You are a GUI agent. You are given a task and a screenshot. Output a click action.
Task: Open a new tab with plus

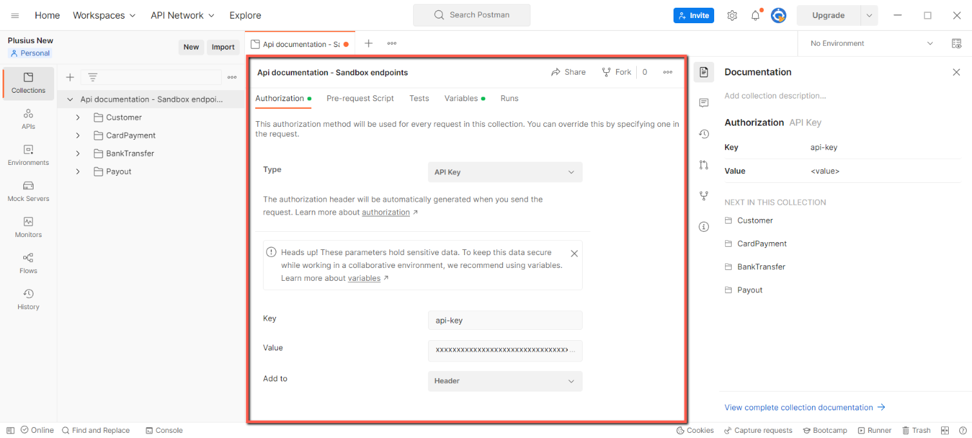[x=369, y=43]
